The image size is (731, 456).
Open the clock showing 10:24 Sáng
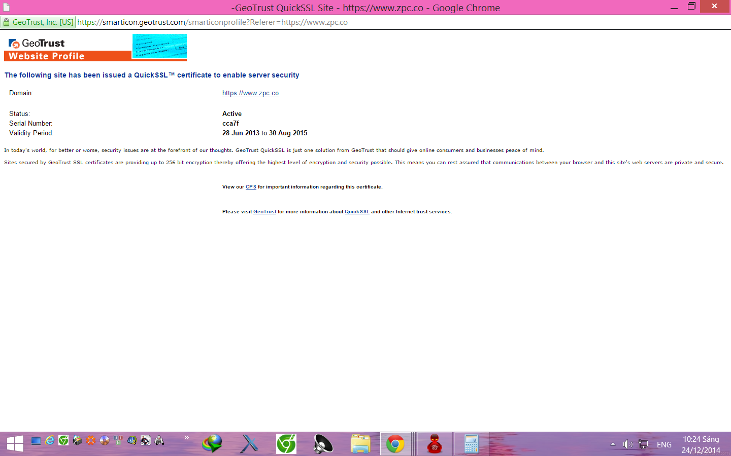pyautogui.click(x=701, y=444)
